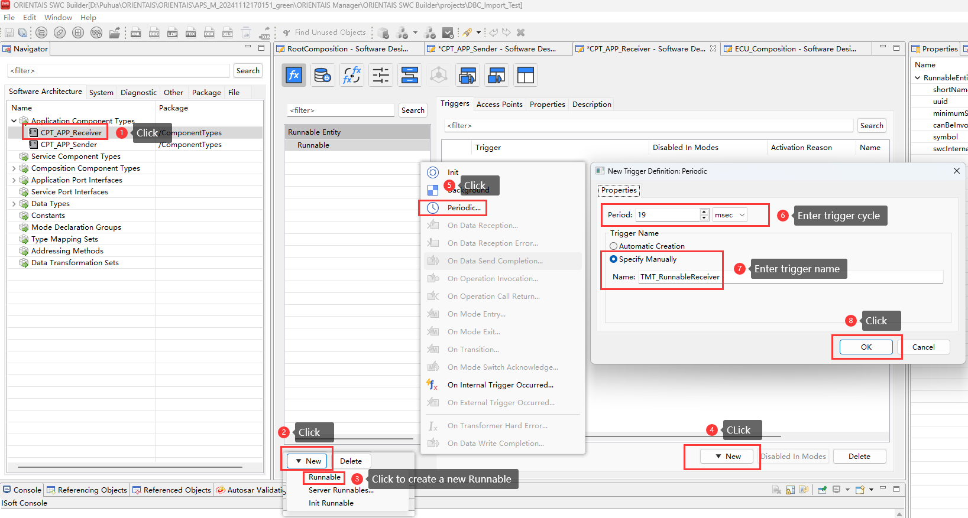Select the Automatic Creation radio button

pos(614,246)
